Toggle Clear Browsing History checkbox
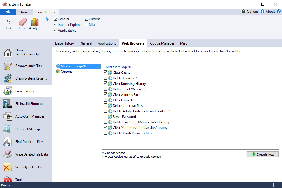This screenshot has width=282, height=188. (105, 83)
